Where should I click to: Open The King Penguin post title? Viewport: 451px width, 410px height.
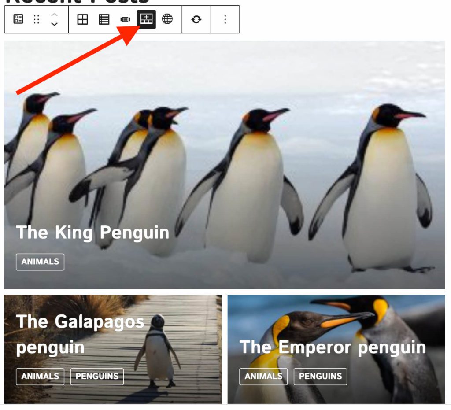click(x=92, y=233)
